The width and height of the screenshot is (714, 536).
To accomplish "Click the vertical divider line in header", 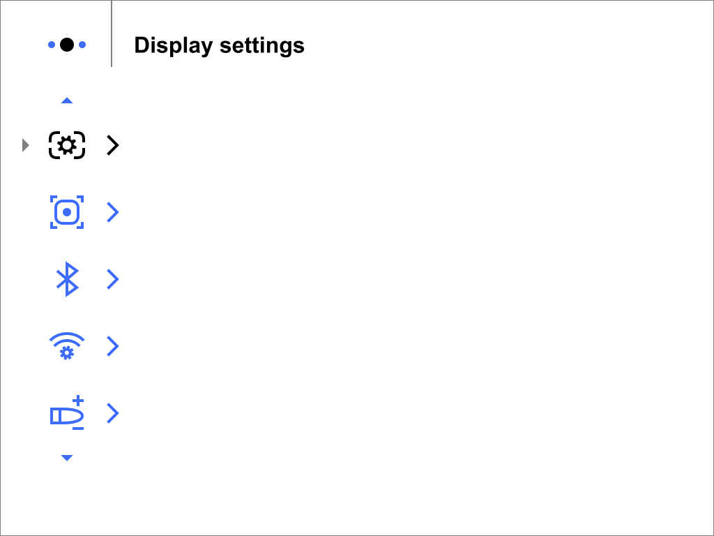I will 112,33.
